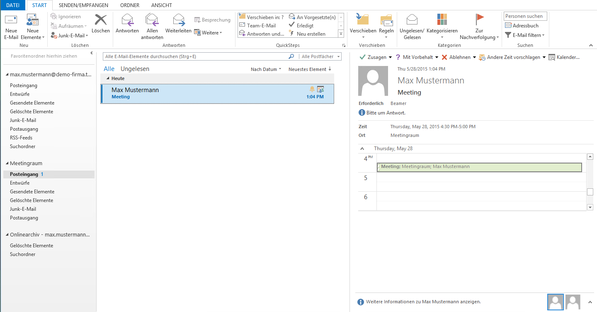The height and width of the screenshot is (312, 597).
Task: Delete the message with Löschen
Action: (101, 24)
